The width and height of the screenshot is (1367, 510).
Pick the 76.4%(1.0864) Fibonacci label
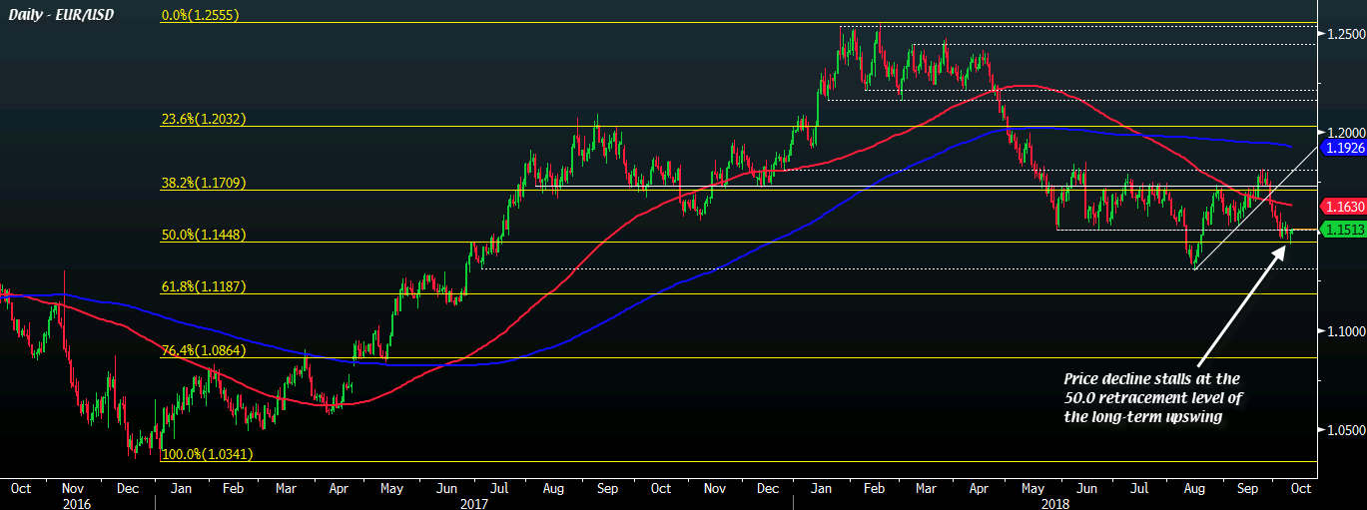point(204,350)
